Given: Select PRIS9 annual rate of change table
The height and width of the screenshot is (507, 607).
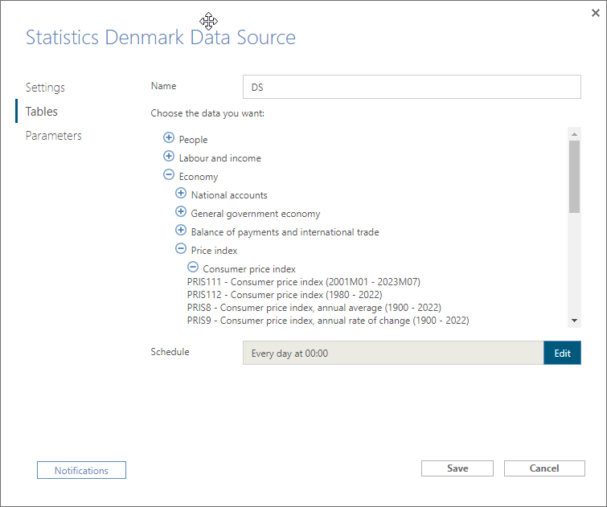Looking at the screenshot, I should coord(328,321).
